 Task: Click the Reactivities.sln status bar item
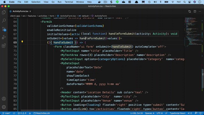point(42,113)
